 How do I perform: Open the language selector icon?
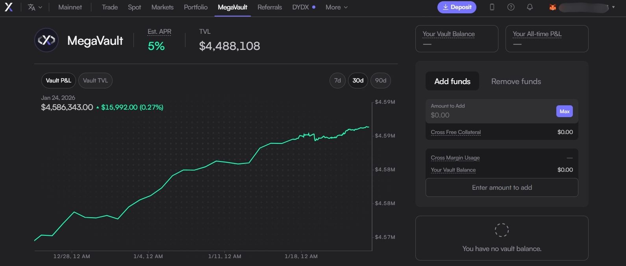[32, 7]
